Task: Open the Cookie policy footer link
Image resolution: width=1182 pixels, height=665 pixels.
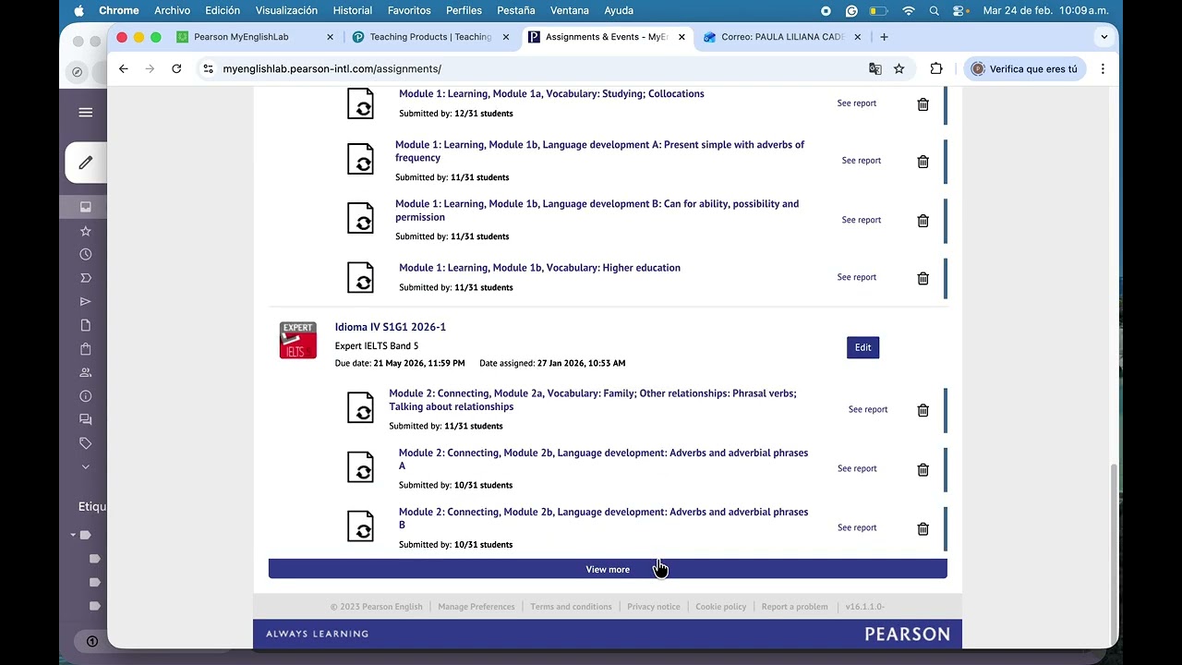Action: [721, 607]
